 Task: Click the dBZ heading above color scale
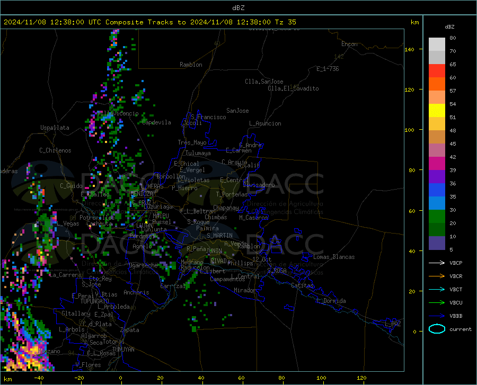coord(449,26)
